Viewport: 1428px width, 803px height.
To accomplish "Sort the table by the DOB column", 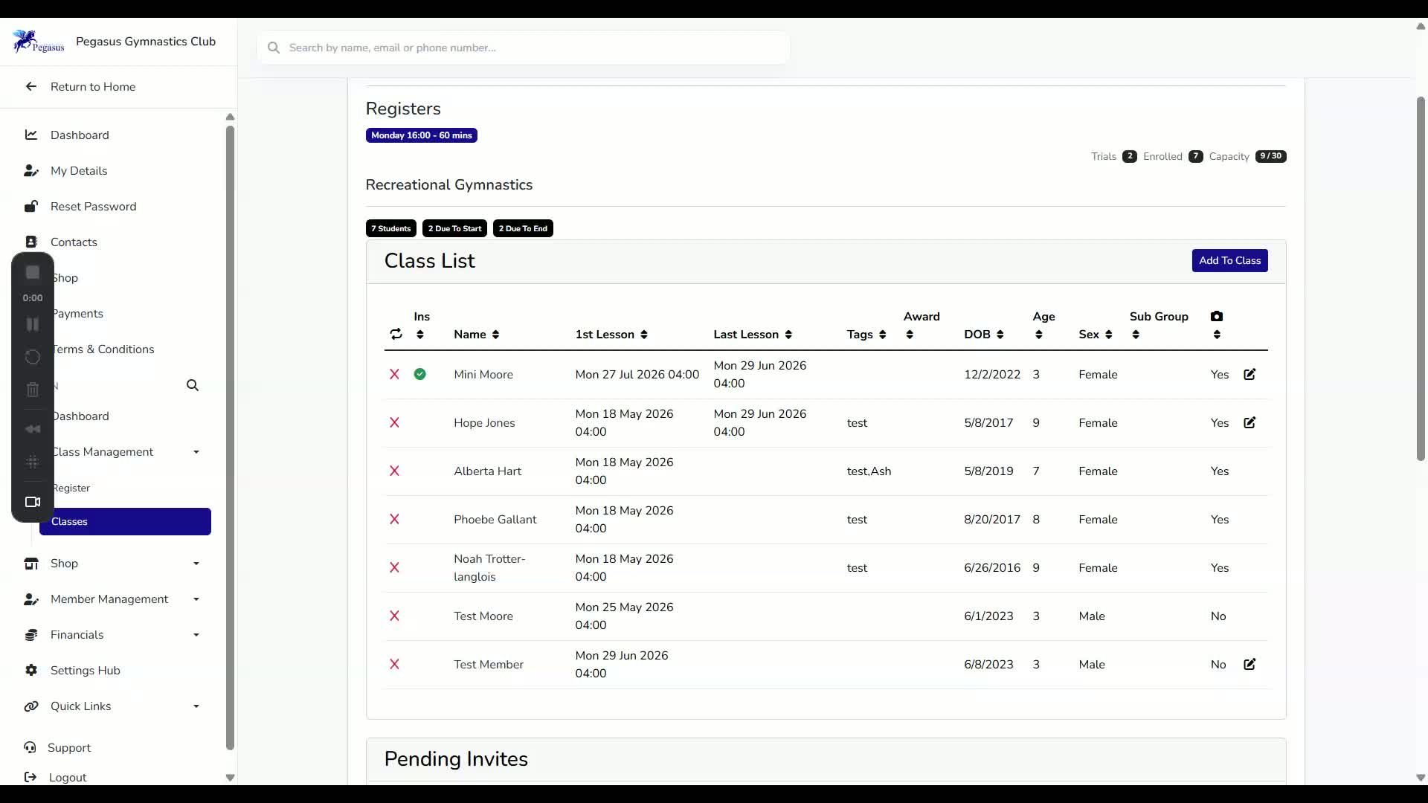I will click(983, 334).
